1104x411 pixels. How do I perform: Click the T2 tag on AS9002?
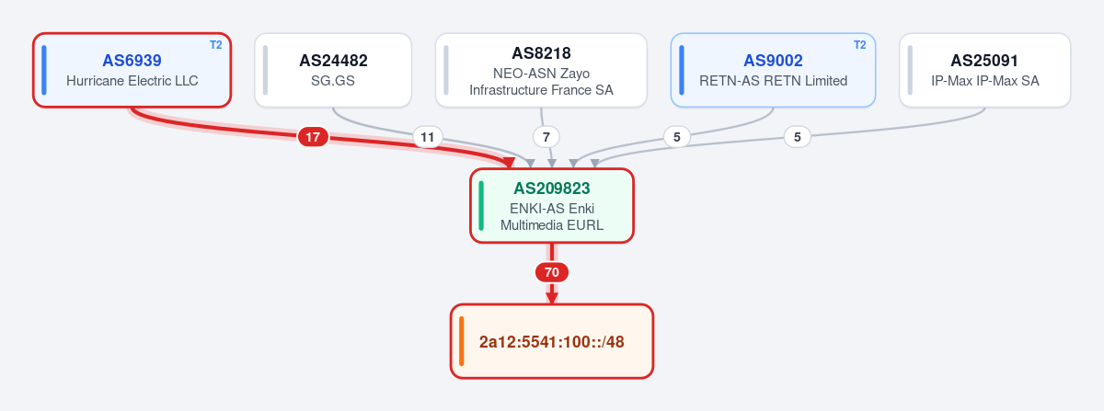point(860,44)
